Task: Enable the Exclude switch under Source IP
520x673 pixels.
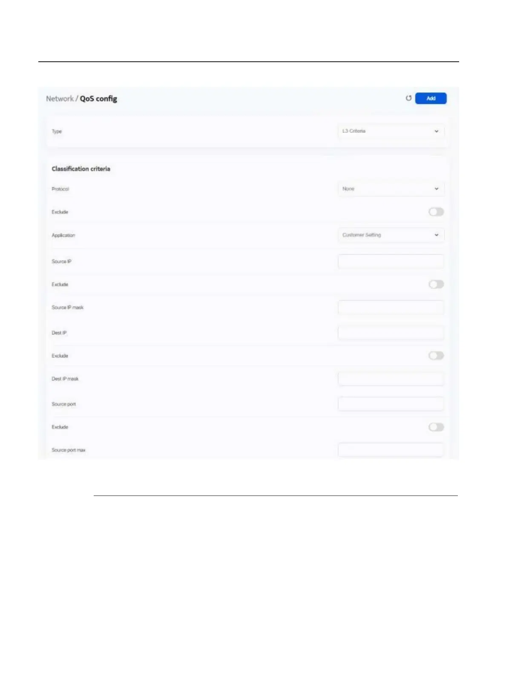Action: click(x=436, y=284)
